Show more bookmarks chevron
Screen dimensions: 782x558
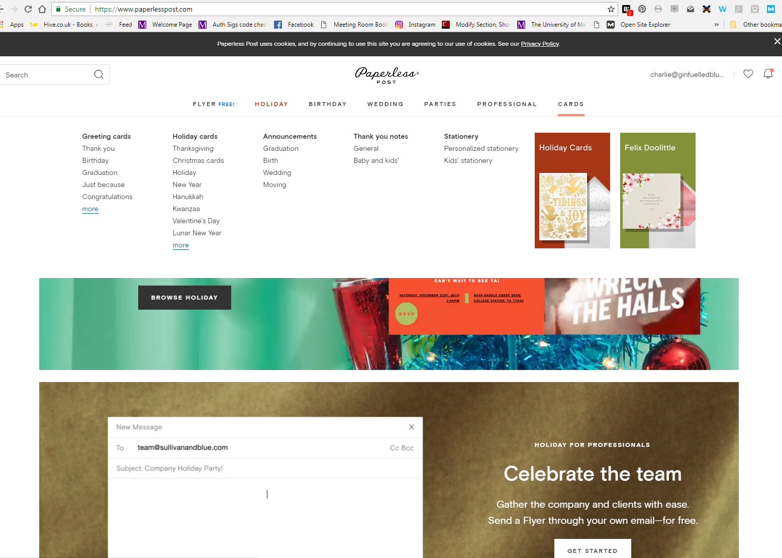point(717,25)
